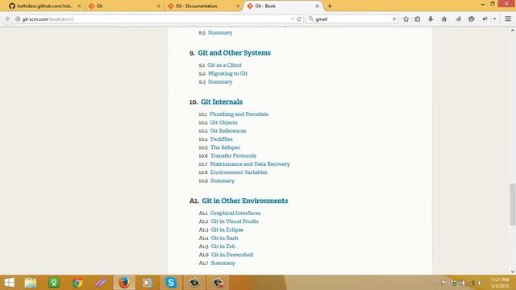Open the Git in Eclipse section
The image size is (516, 290).
point(227,230)
